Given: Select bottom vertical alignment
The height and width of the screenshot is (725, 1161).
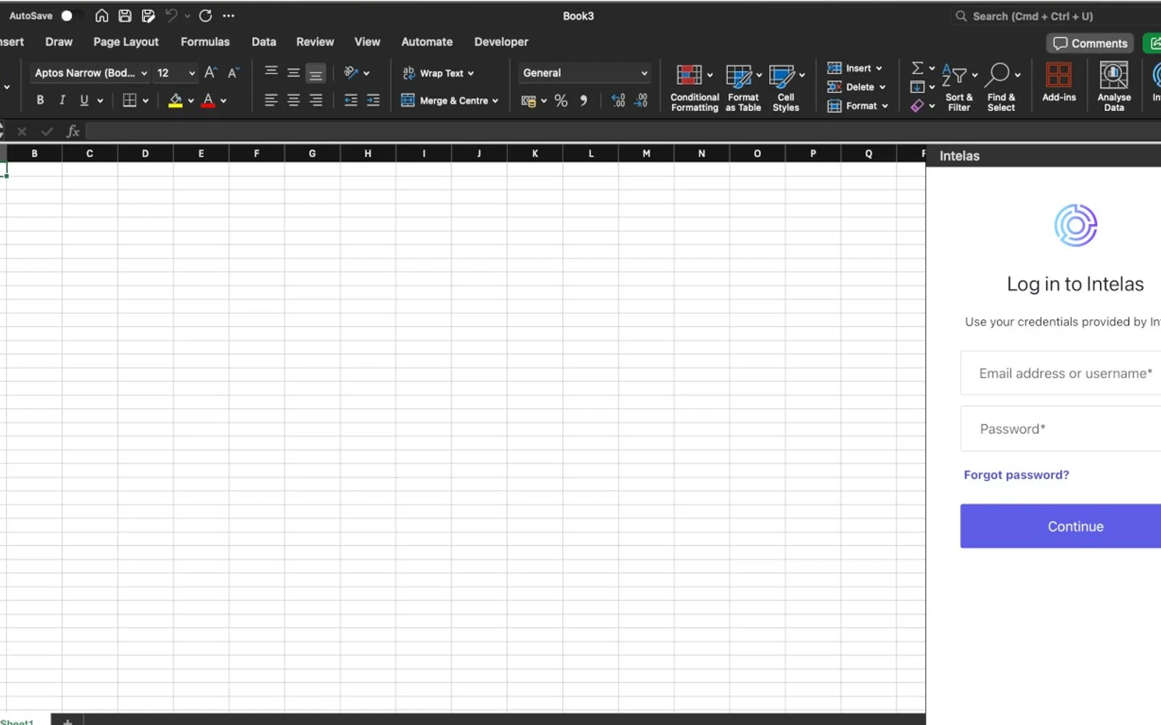Looking at the screenshot, I should [316, 73].
